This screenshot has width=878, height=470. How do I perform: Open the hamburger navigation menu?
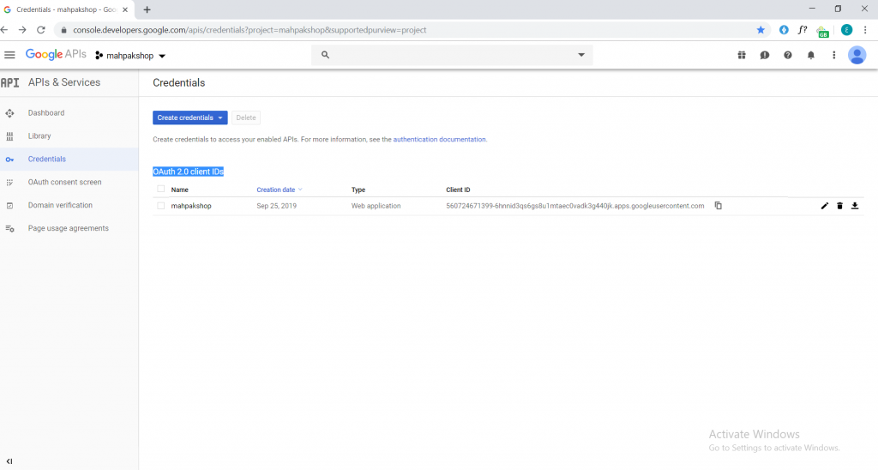coord(9,55)
